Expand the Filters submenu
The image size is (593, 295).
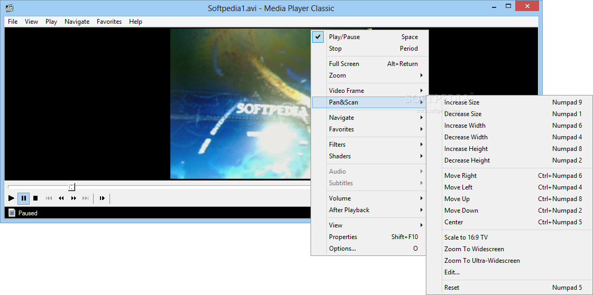pyautogui.click(x=370, y=145)
